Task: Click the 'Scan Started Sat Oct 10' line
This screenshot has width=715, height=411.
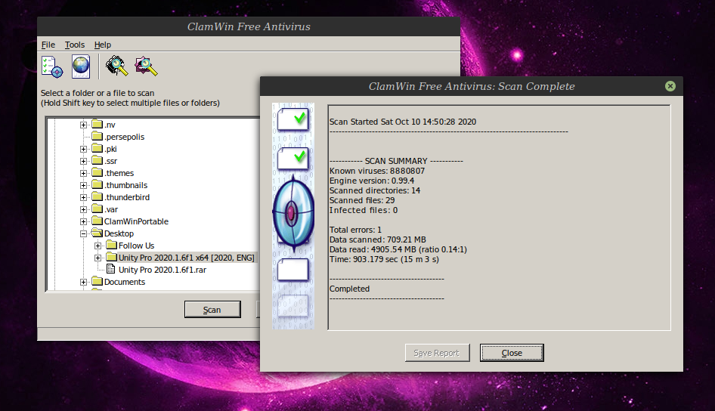Action: [403, 122]
